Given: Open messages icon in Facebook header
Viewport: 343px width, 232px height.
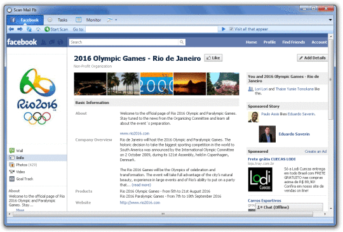Looking at the screenshot, I should (x=52, y=42).
